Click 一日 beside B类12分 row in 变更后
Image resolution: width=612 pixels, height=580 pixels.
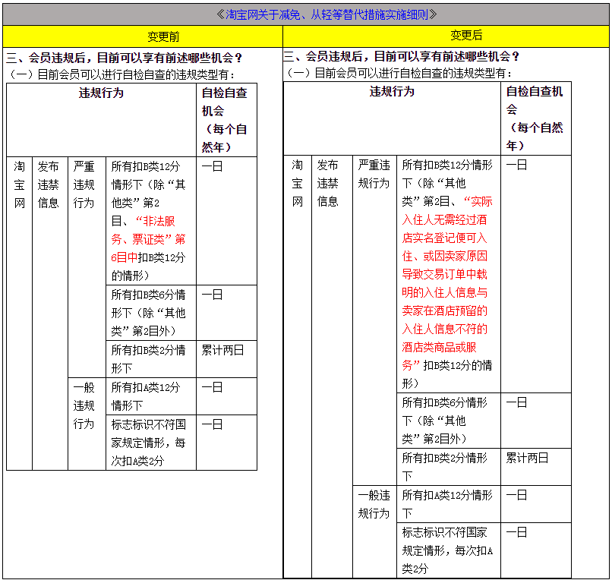pos(516,165)
